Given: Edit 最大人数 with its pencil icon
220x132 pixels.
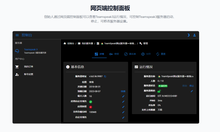Looking at the screenshot, I should 123,96.
